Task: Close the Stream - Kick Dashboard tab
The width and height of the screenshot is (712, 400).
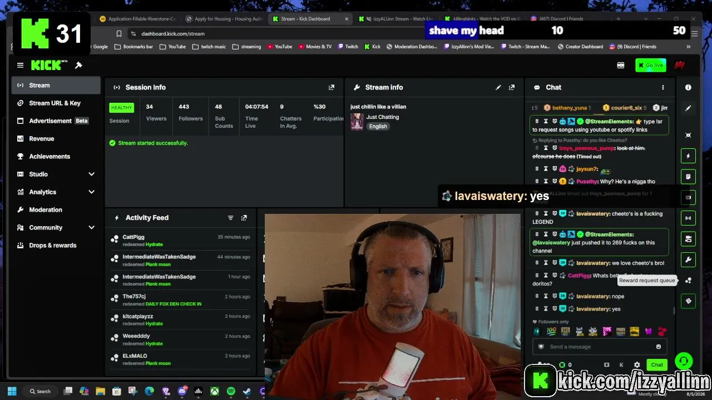Action: (x=347, y=19)
